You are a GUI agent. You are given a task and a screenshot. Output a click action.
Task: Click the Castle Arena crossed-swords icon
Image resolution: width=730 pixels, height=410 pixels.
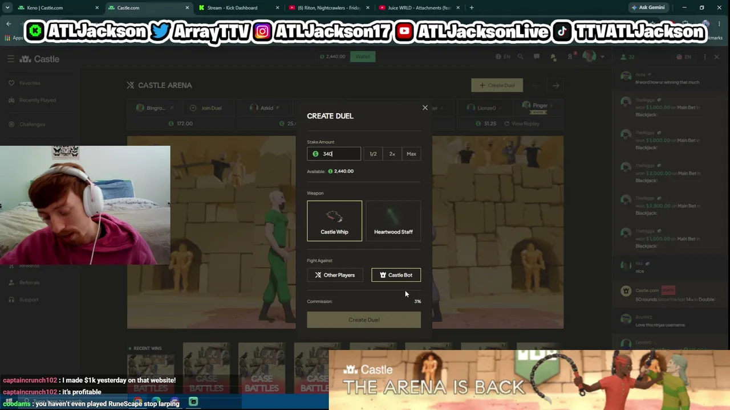coord(131,85)
